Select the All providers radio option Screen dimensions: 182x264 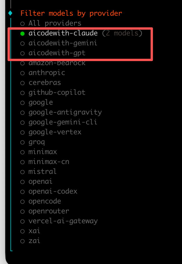55,23
